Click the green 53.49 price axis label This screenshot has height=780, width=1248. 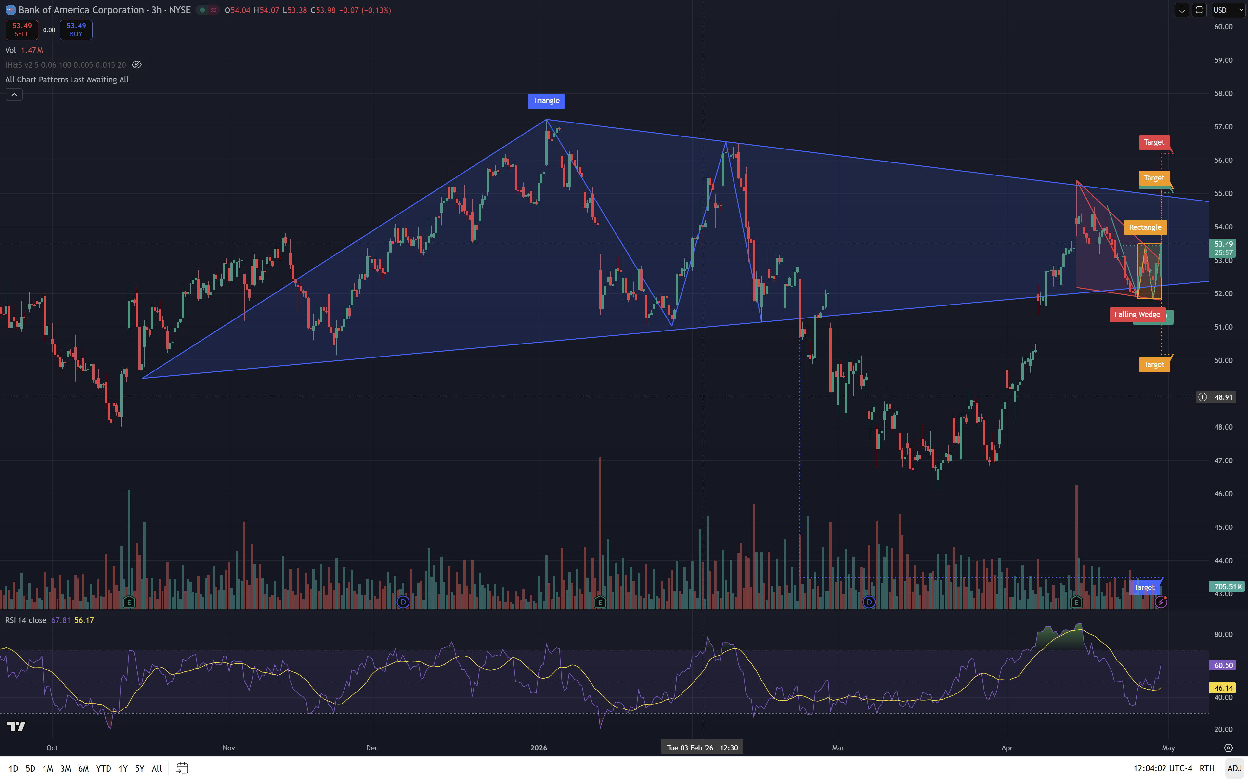pyautogui.click(x=1222, y=248)
